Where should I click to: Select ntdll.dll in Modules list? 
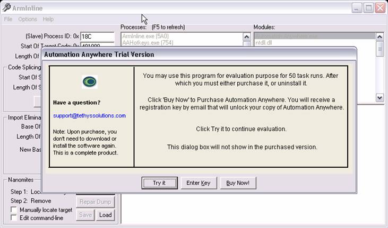point(264,43)
